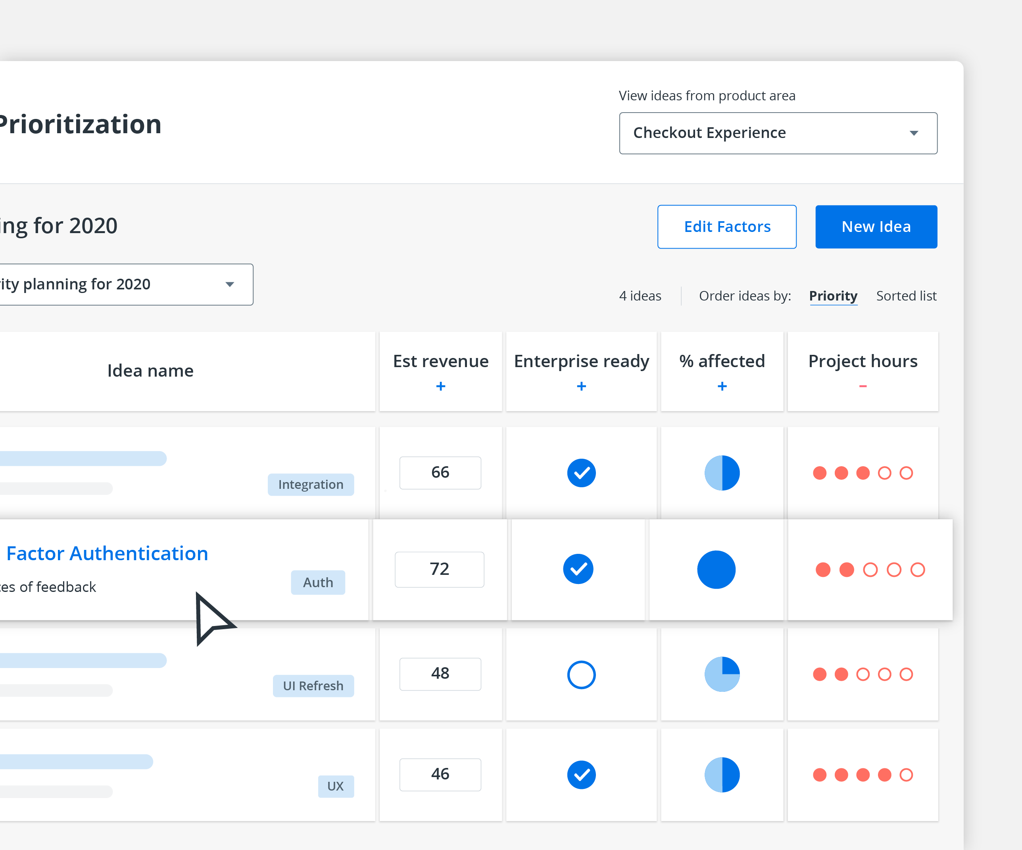Switch to Sorted list ordering
This screenshot has height=850, width=1022.
[906, 296]
